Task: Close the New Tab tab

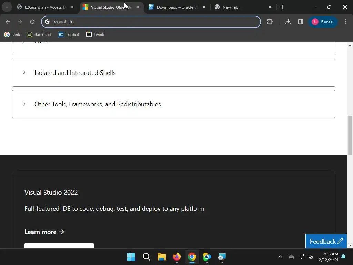Action: pyautogui.click(x=270, y=7)
